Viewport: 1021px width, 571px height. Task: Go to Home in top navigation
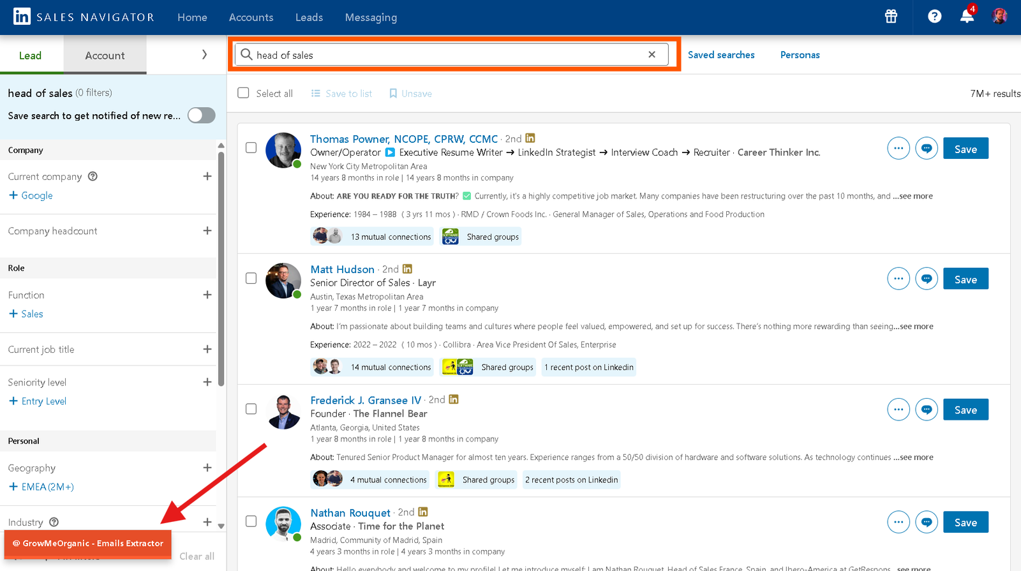click(192, 17)
